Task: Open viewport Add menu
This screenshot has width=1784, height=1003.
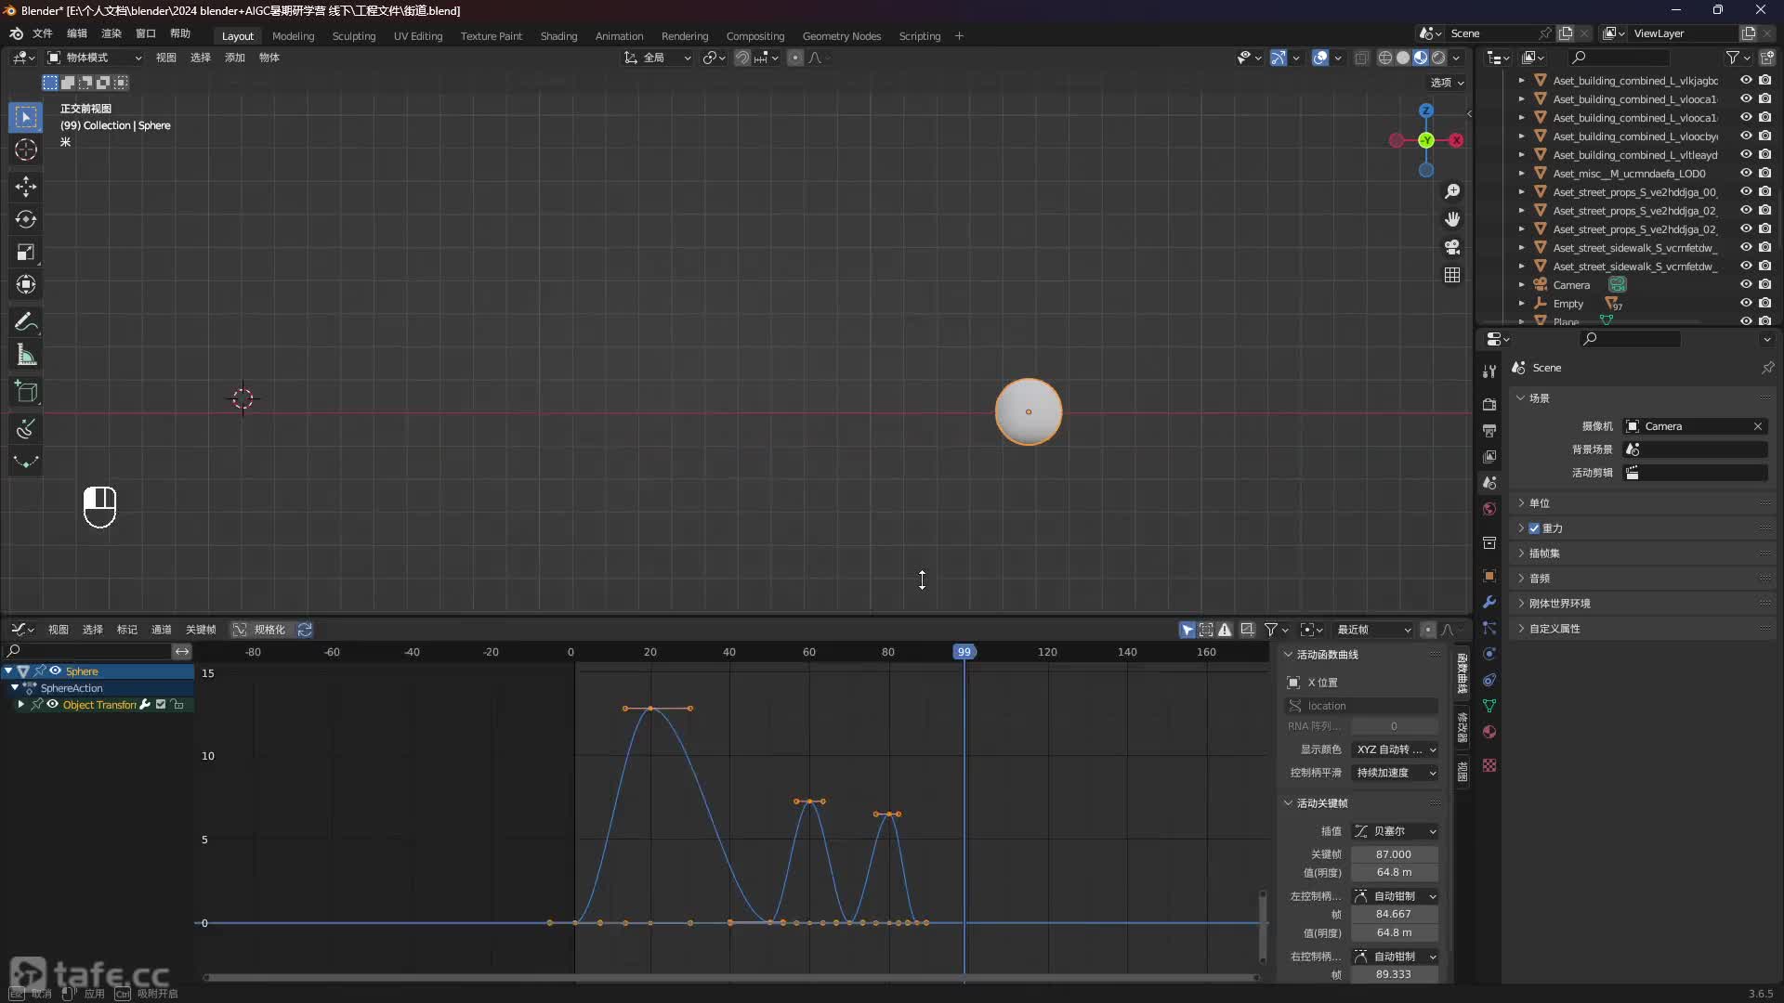Action: pos(235,58)
